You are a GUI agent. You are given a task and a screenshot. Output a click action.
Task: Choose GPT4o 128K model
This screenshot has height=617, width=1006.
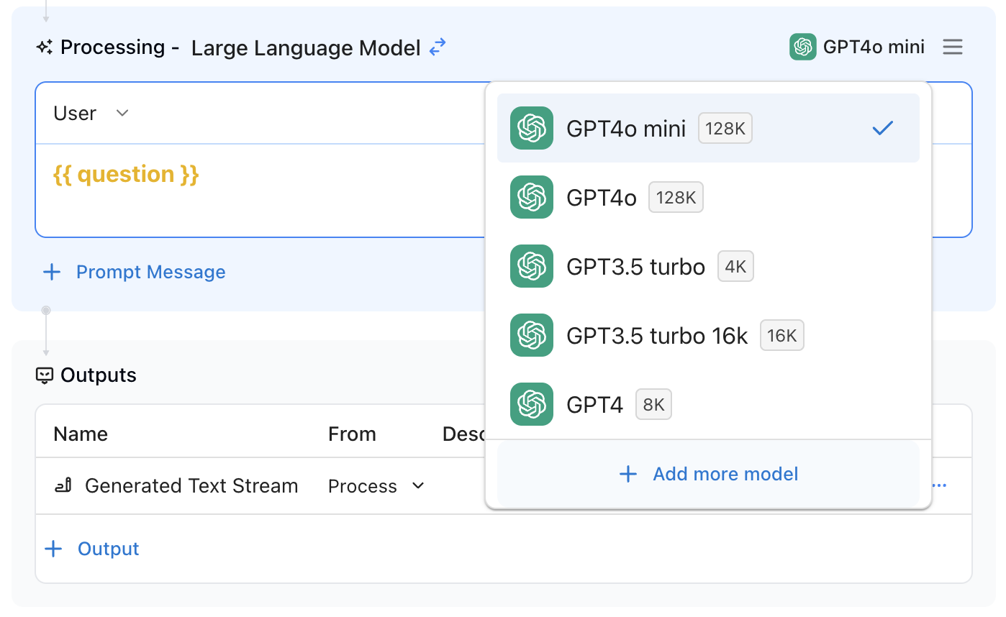click(602, 198)
